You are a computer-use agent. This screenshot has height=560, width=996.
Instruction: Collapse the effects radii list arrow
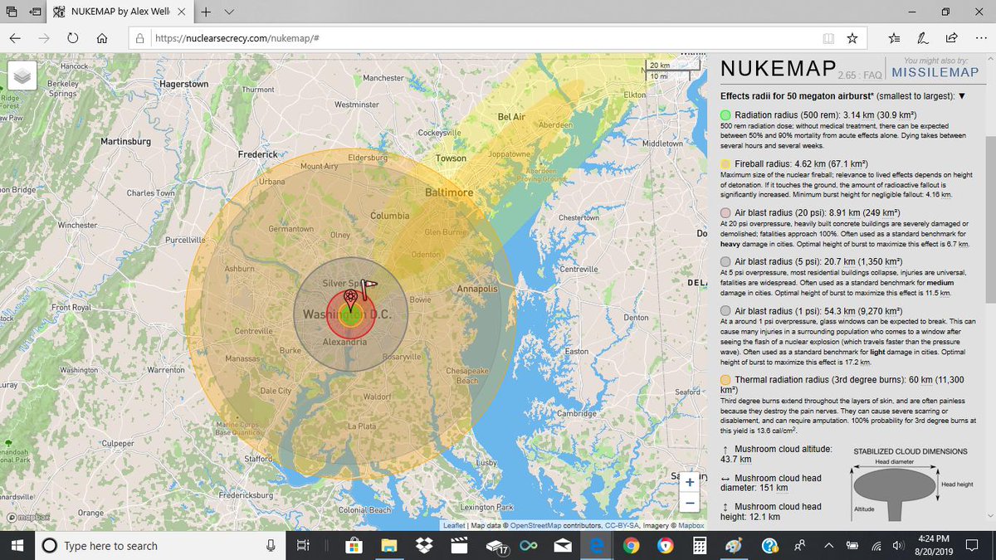[962, 95]
